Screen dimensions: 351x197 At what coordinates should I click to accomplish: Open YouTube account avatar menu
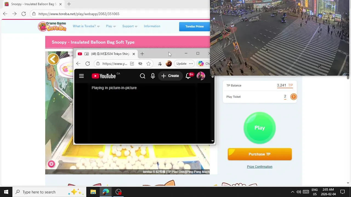point(201,76)
